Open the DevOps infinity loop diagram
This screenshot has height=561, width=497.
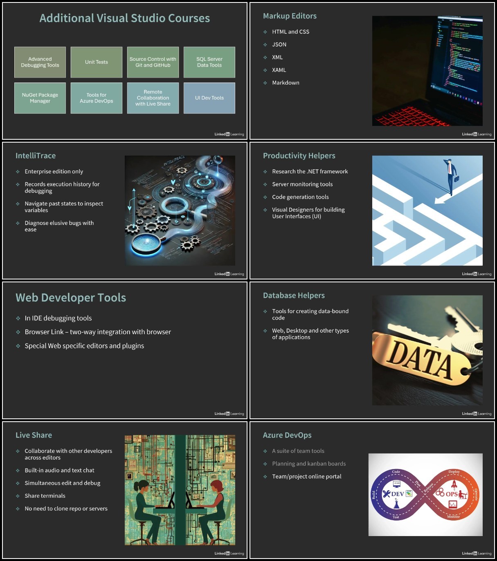tap(425, 495)
